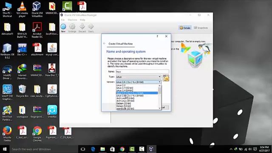Switch to the Details view button
Viewport: 272px width, 153px height.
pos(185,28)
